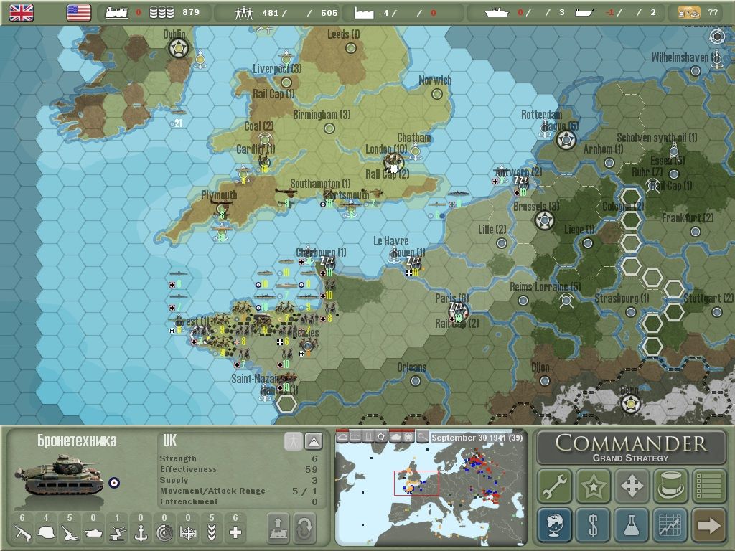The image size is (735, 551).
Task: Open game options with the wrench icon
Action: (555, 486)
